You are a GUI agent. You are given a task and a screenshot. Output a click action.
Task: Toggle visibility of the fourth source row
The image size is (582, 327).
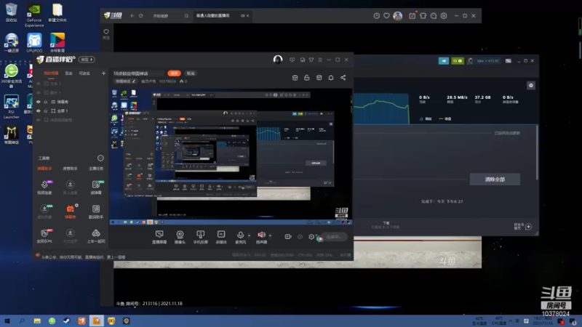(39, 111)
